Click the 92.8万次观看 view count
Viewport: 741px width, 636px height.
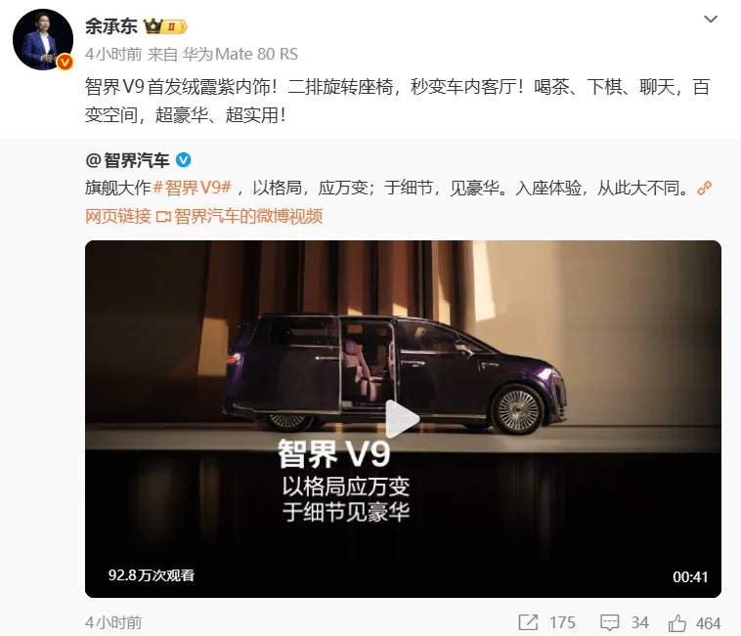click(x=152, y=575)
